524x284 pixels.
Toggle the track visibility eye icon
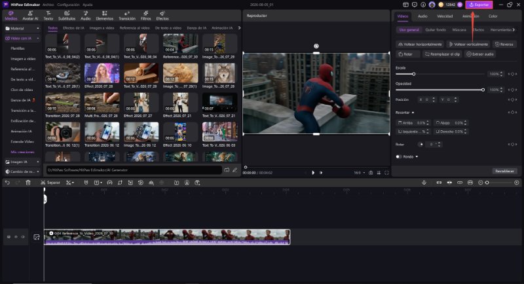23,237
